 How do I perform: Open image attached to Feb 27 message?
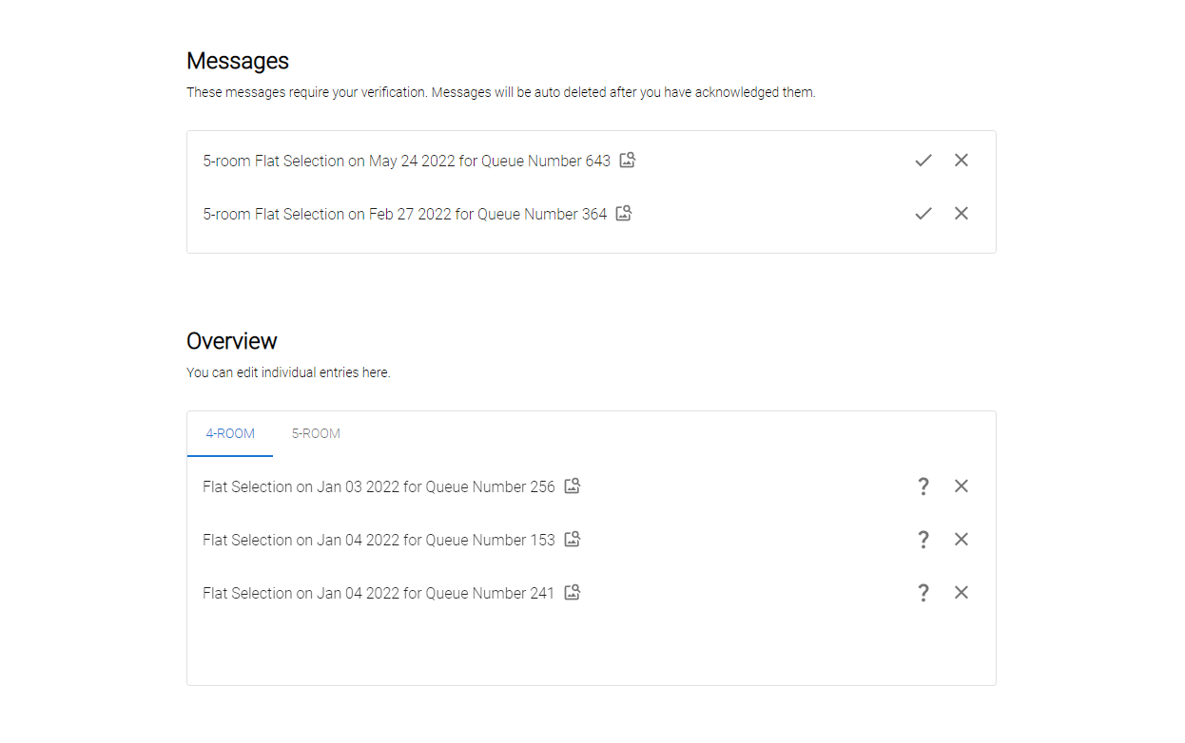click(623, 213)
